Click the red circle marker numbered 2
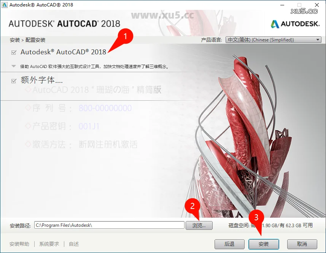This screenshot has height=253, width=326. 192,206
